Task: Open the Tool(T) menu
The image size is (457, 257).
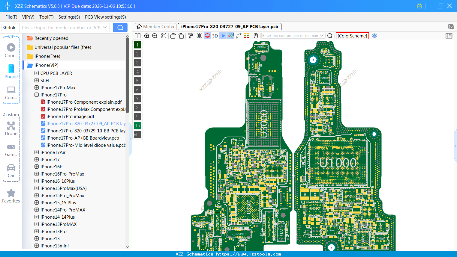Action: coord(46,17)
